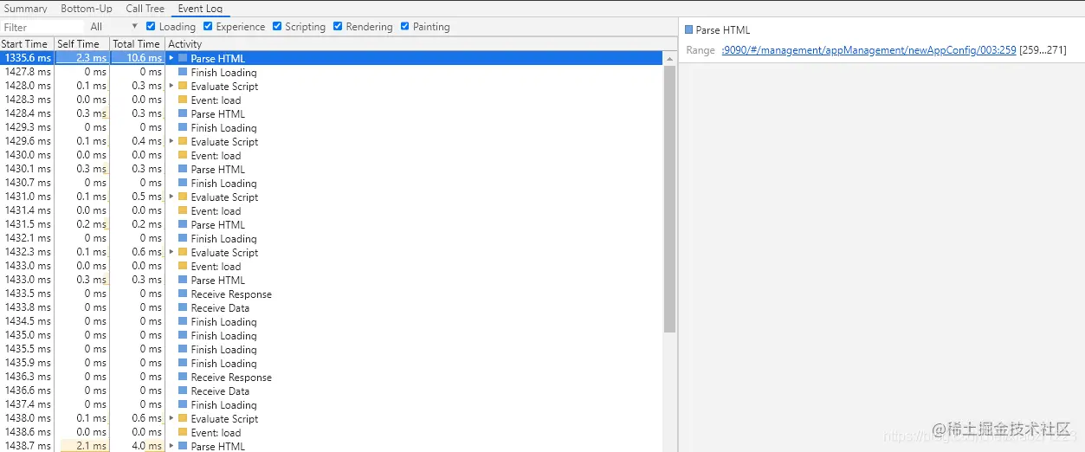Click yellow icon of 1431.4 ms Event: load
The width and height of the screenshot is (1085, 452).
point(183,210)
